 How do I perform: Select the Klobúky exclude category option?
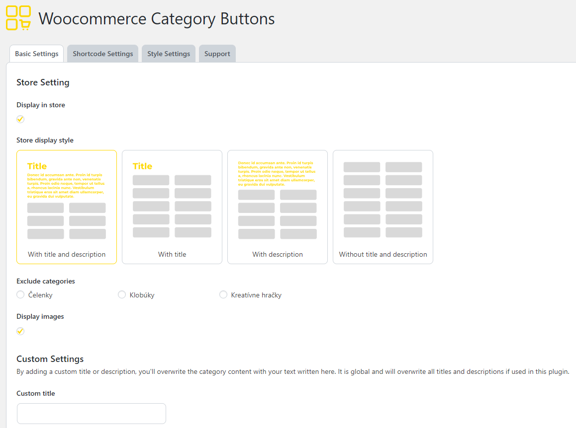tap(122, 294)
